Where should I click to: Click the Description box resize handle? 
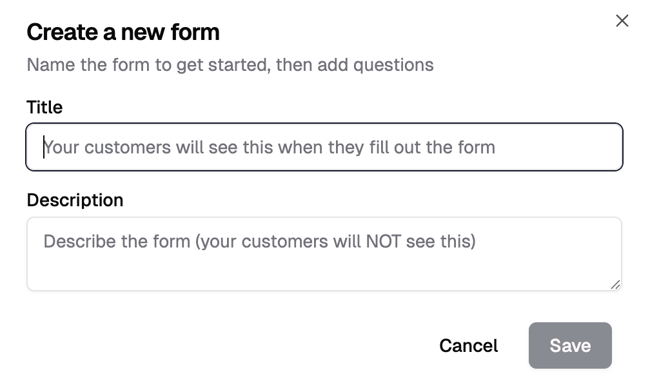coord(615,284)
